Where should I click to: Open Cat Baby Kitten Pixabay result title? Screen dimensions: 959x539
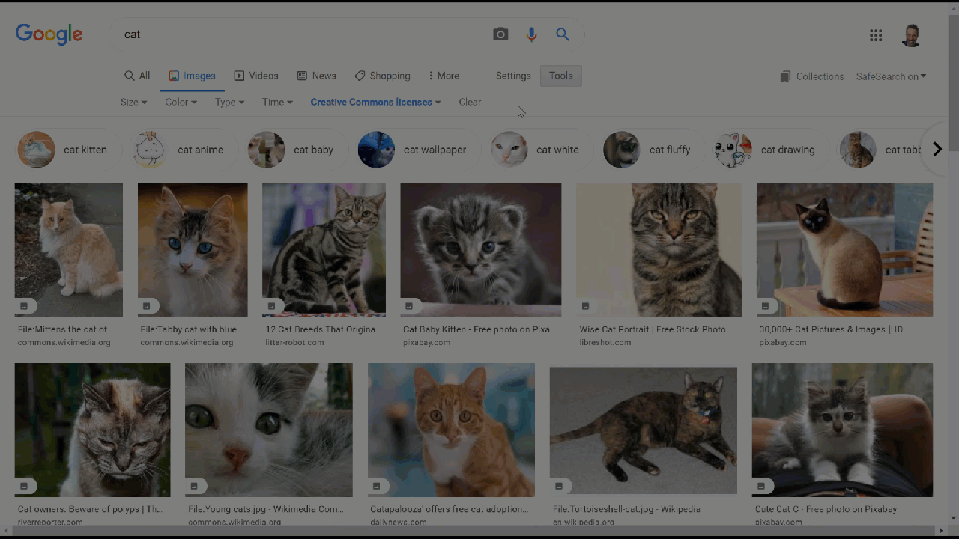[479, 329]
